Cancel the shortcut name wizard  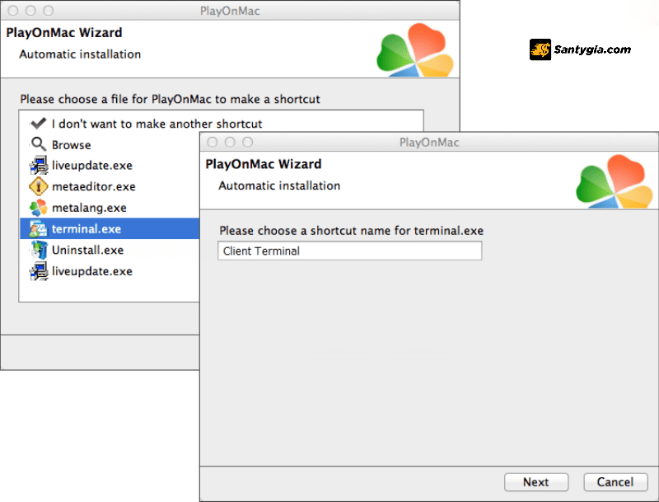click(x=615, y=482)
